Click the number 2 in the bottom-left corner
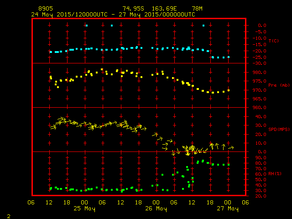Screen dimensions: 292x219 (9, 216)
